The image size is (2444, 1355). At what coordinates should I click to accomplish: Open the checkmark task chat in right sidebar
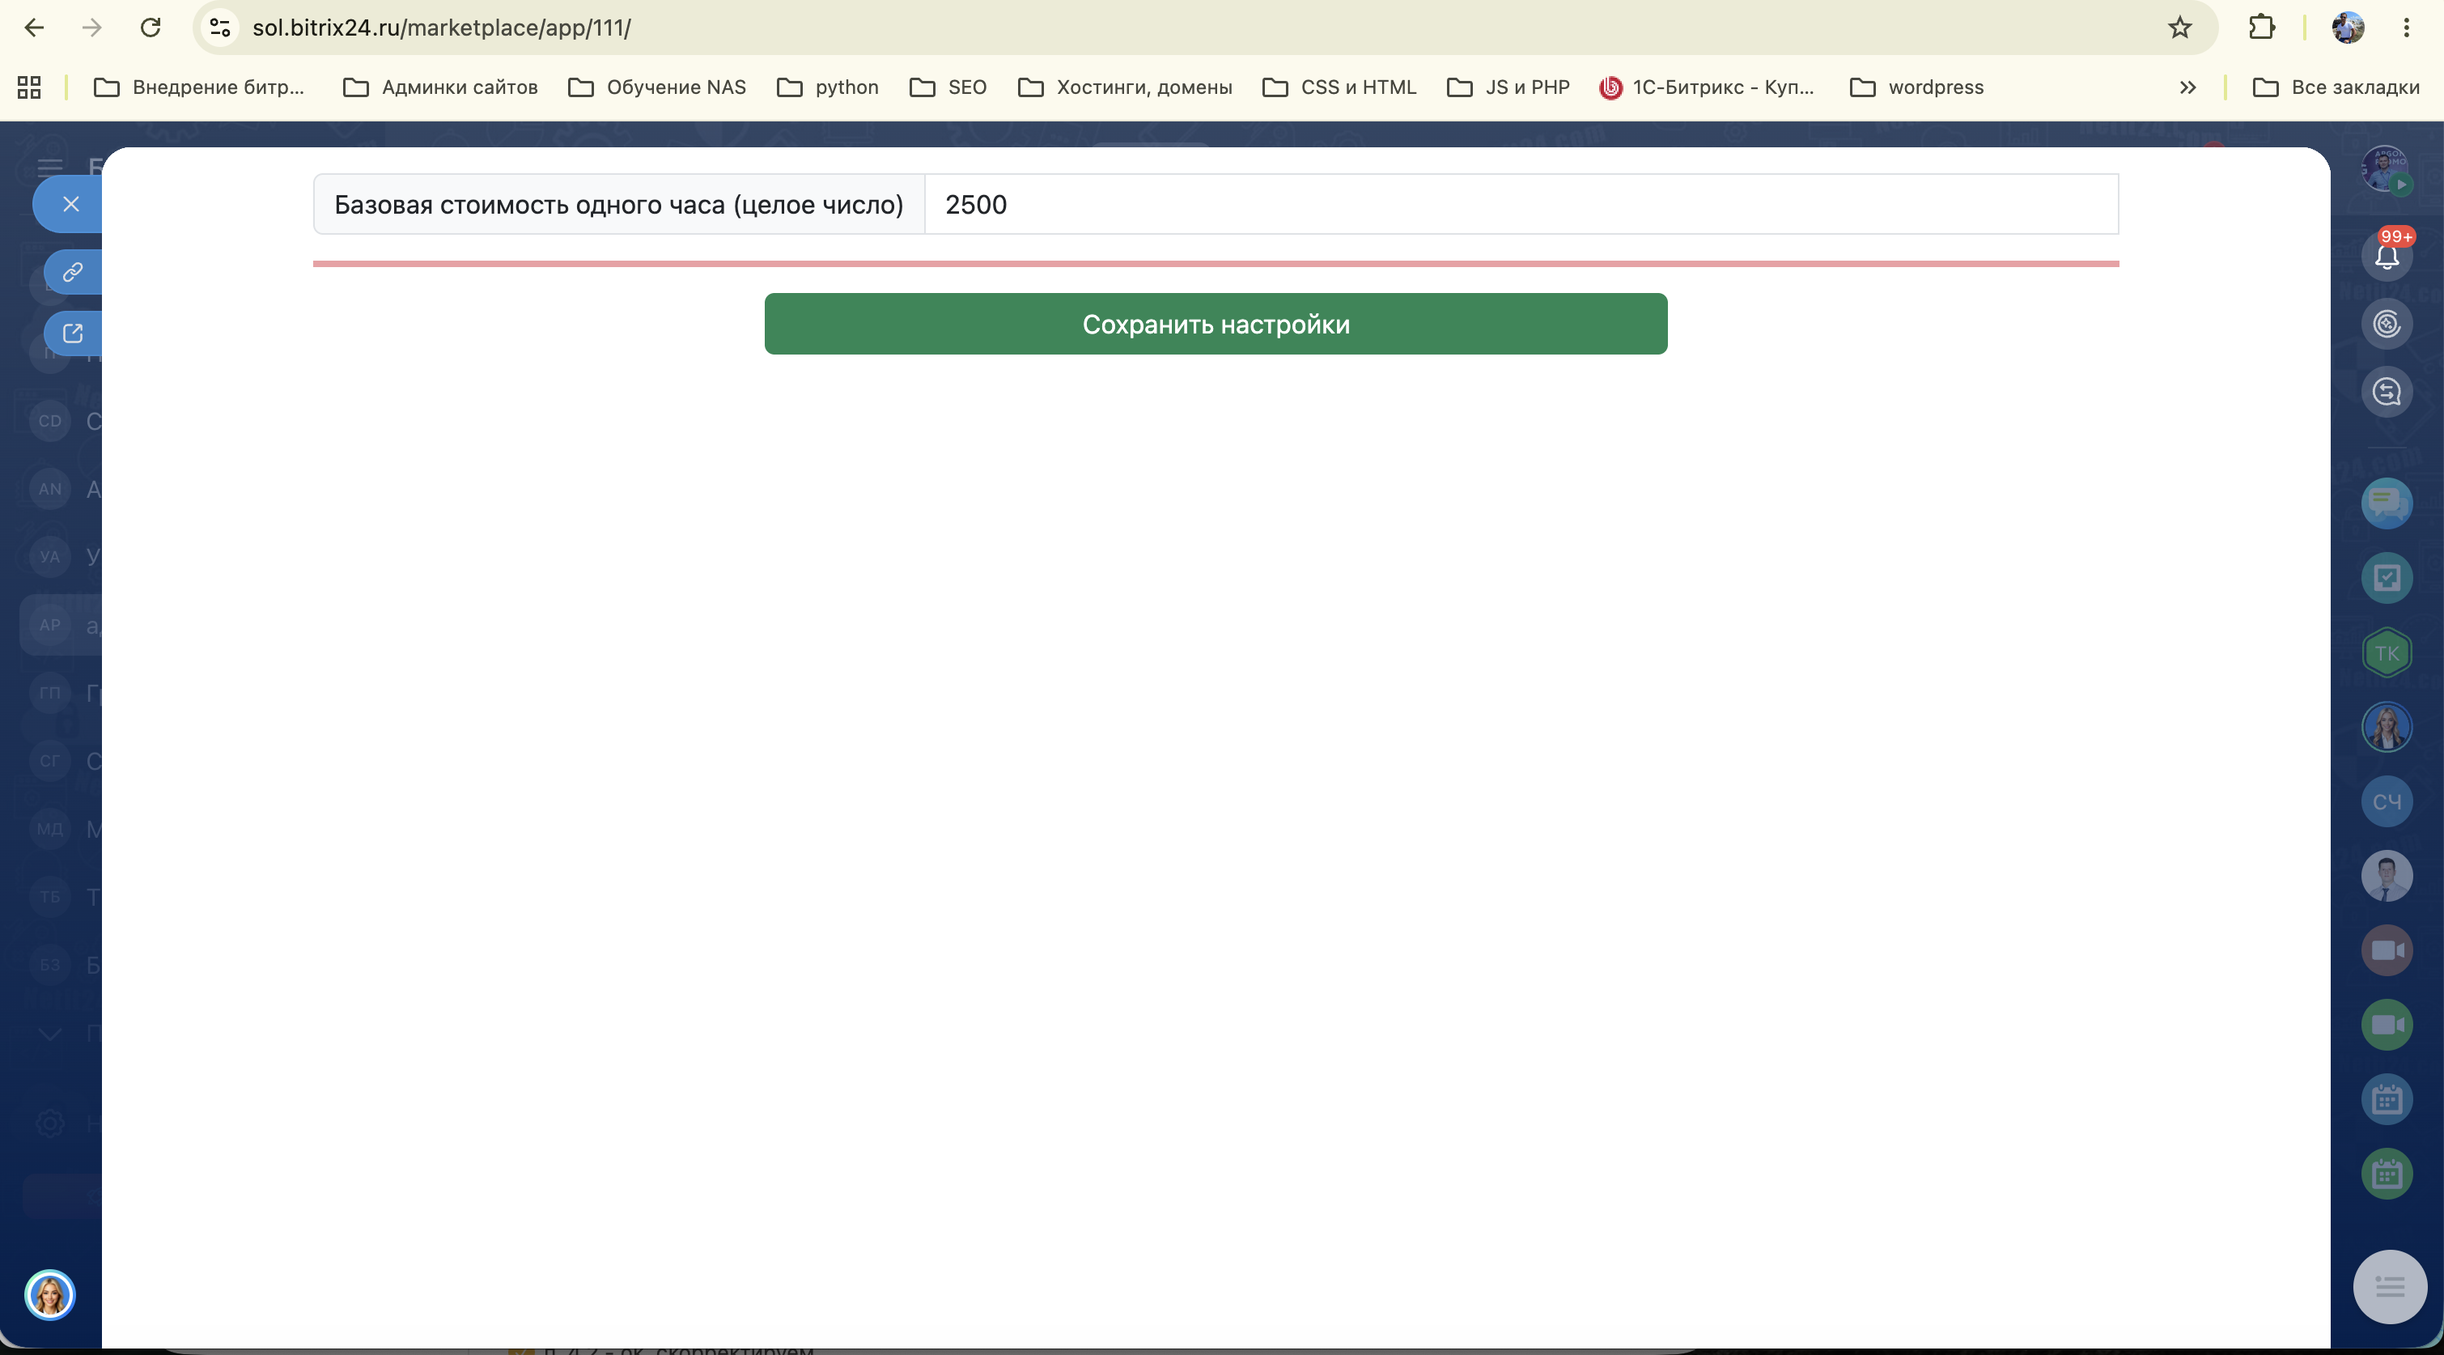point(2386,578)
